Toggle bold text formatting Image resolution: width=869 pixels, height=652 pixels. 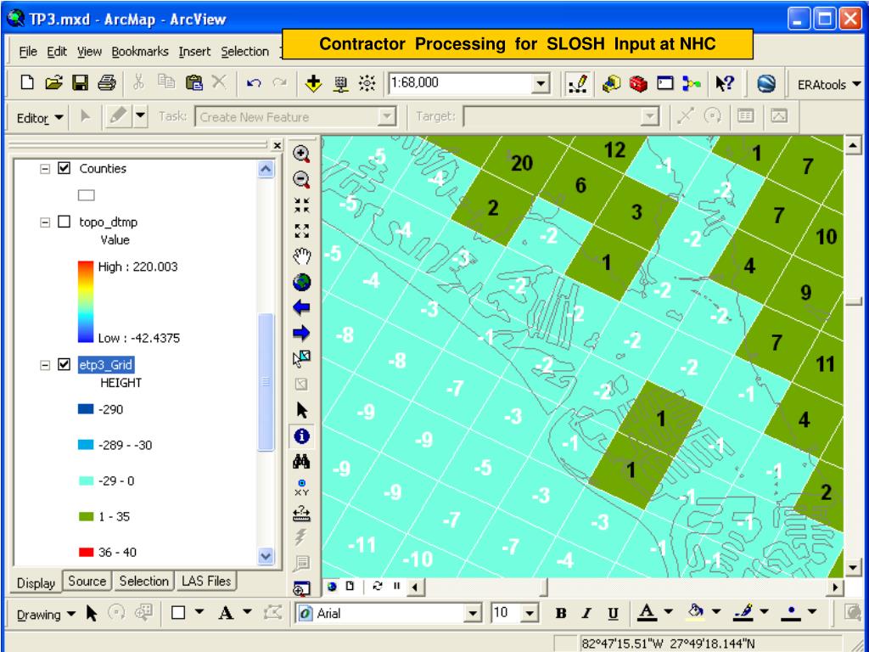561,613
